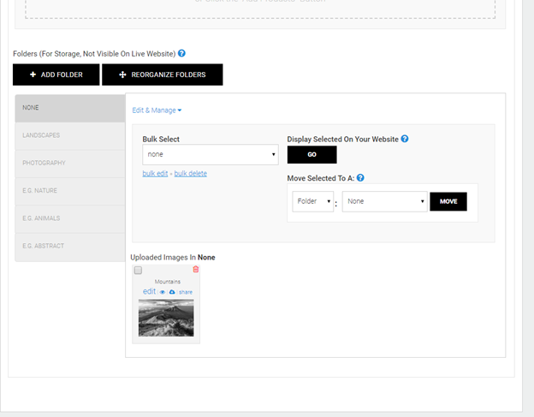Click the eye preview icon for Mountains

(163, 292)
